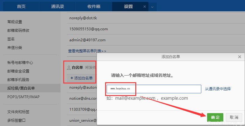Open the 从通讯录中选择 link
The height and width of the screenshot is (126, 245).
pos(218,89)
